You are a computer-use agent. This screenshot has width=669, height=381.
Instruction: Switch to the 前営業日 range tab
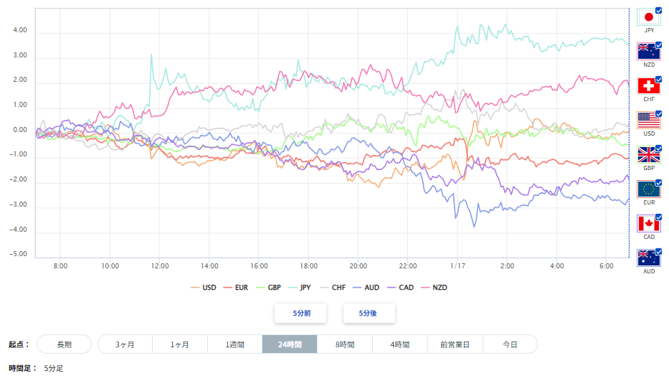pyautogui.click(x=455, y=344)
